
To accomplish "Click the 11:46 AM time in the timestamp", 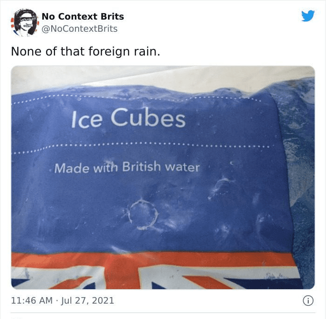I will [32, 300].
